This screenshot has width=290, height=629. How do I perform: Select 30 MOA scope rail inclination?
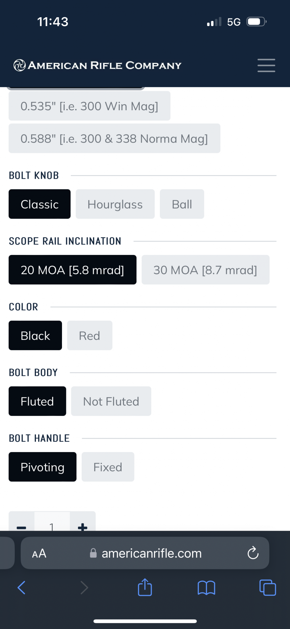coord(206,270)
